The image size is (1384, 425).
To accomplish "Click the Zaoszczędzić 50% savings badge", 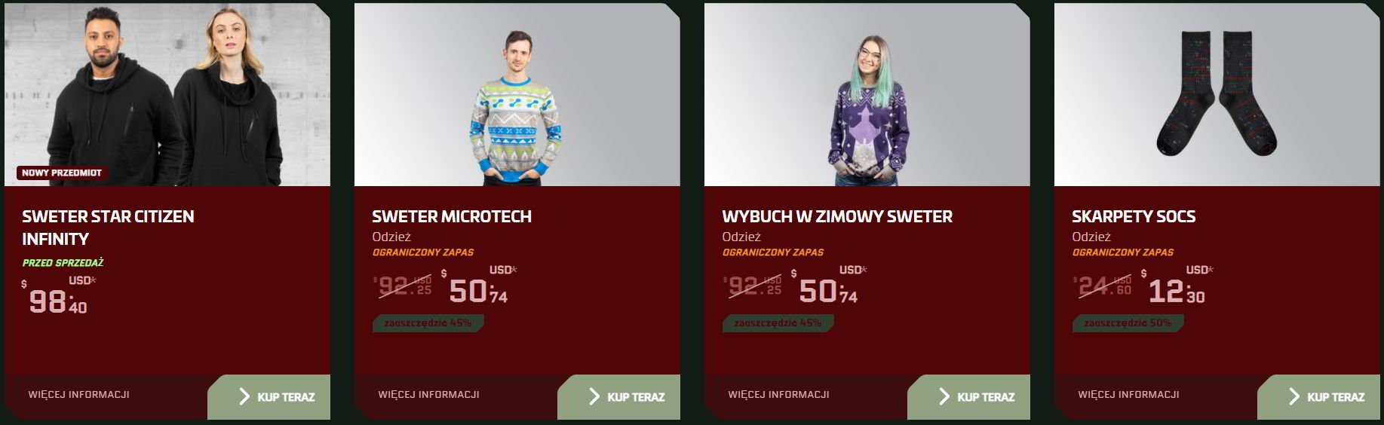I will pyautogui.click(x=1128, y=323).
